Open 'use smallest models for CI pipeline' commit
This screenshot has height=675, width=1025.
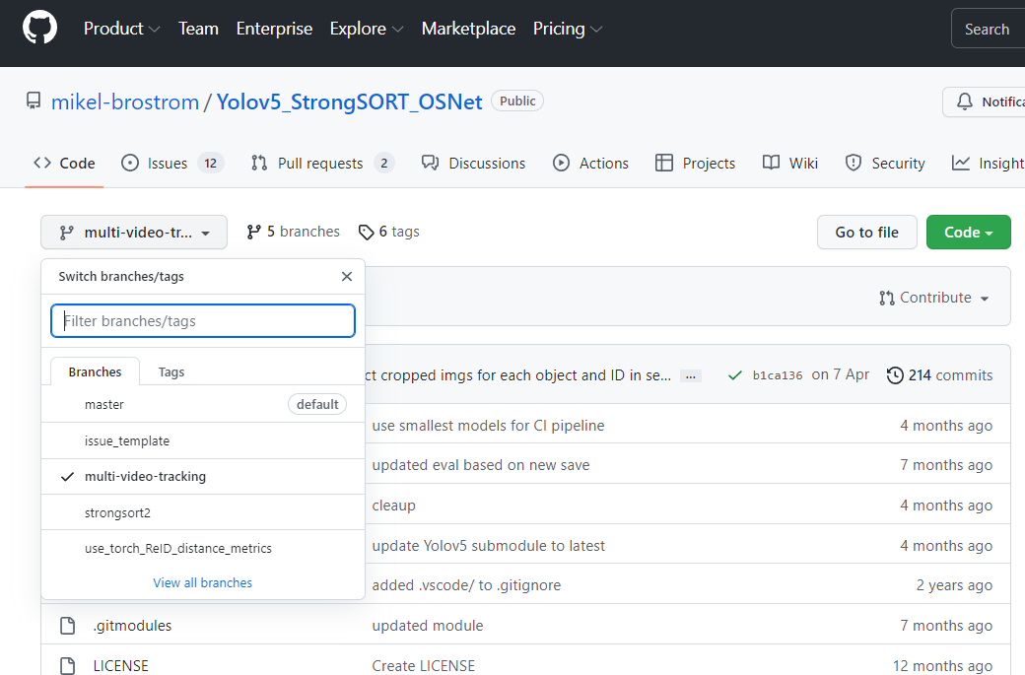coord(488,426)
